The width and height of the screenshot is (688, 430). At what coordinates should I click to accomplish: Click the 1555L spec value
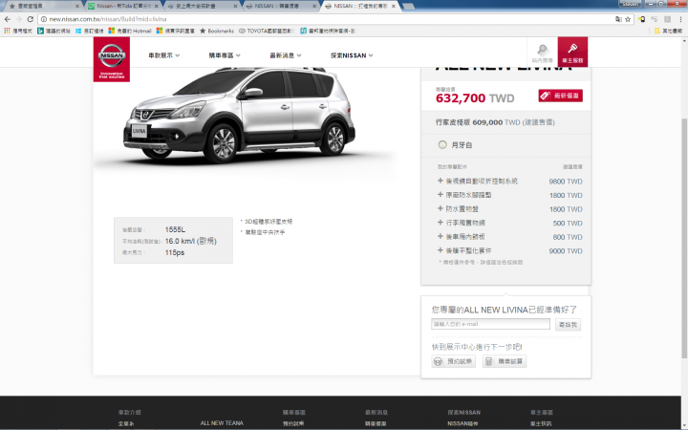pos(175,229)
